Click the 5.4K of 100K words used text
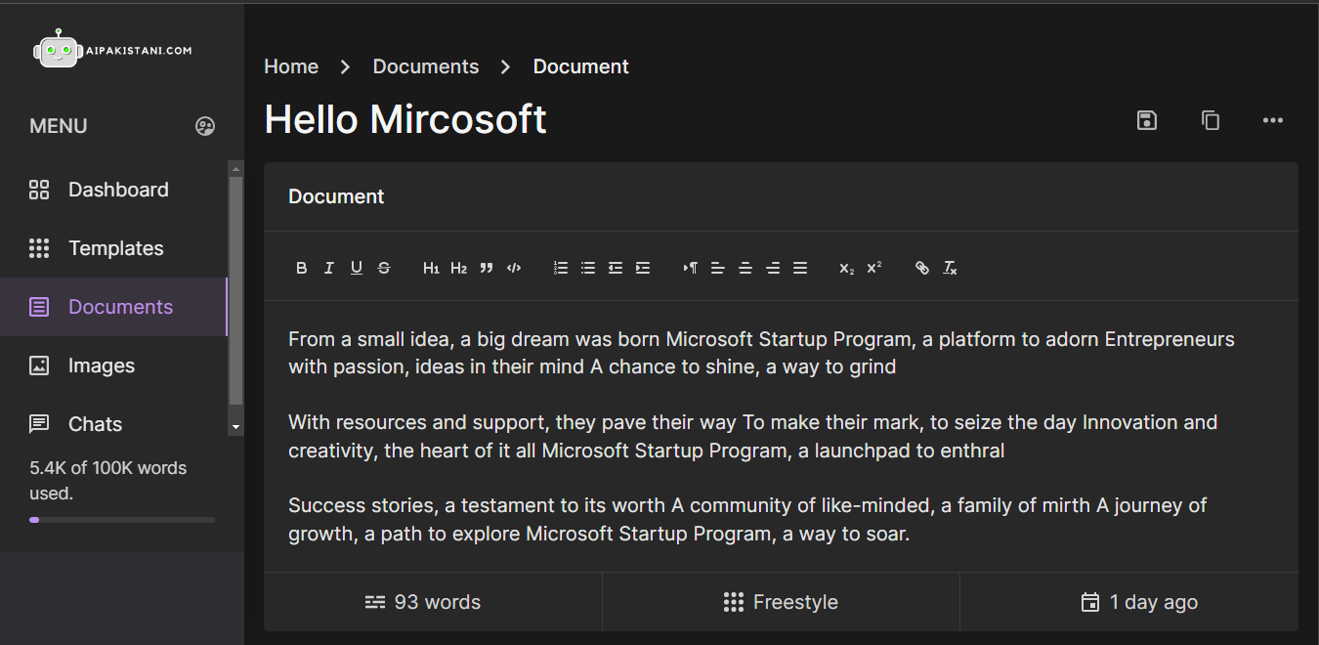 click(108, 481)
